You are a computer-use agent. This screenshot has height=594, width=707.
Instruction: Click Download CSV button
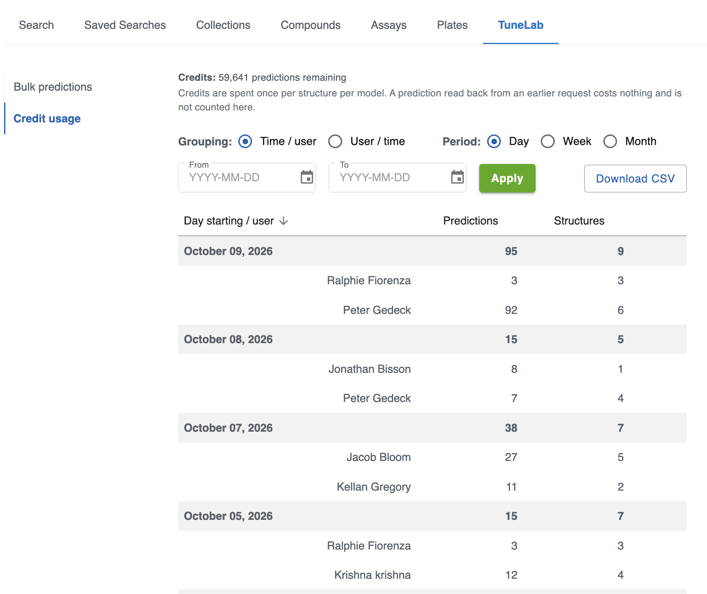coord(635,178)
